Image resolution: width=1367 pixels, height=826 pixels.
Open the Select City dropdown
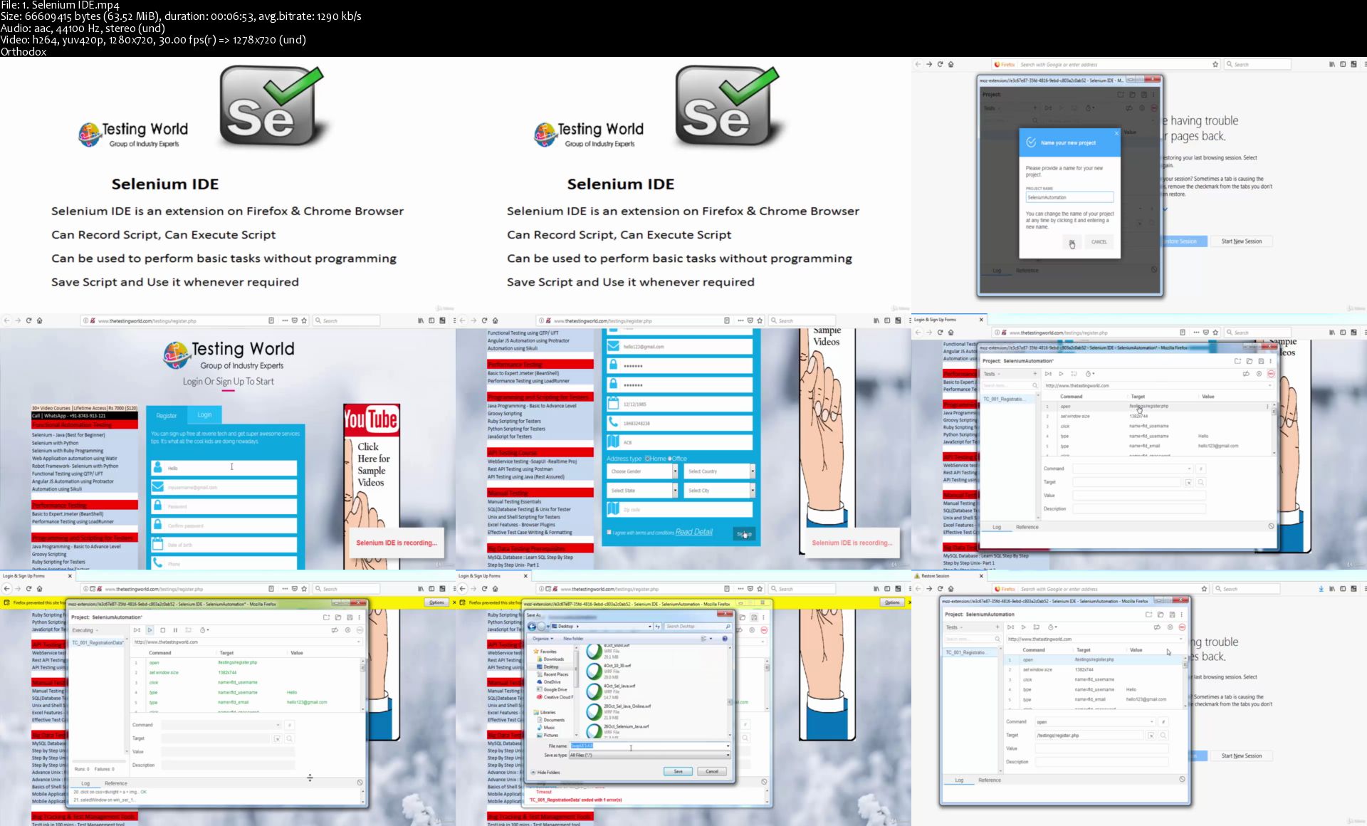point(719,491)
